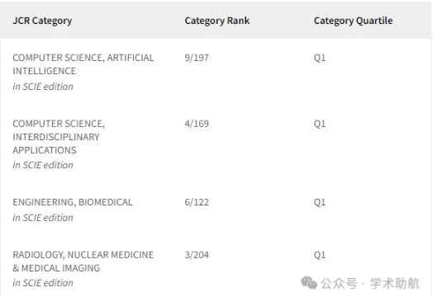Image resolution: width=433 pixels, height=297 pixels.
Task: Click Q1 quartile for Radiology row
Action: tap(320, 255)
